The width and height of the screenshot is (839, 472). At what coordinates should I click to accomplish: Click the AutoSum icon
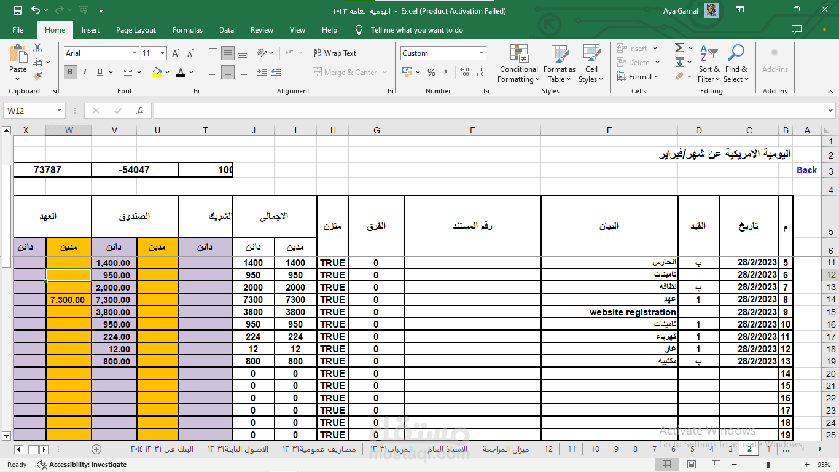680,47
